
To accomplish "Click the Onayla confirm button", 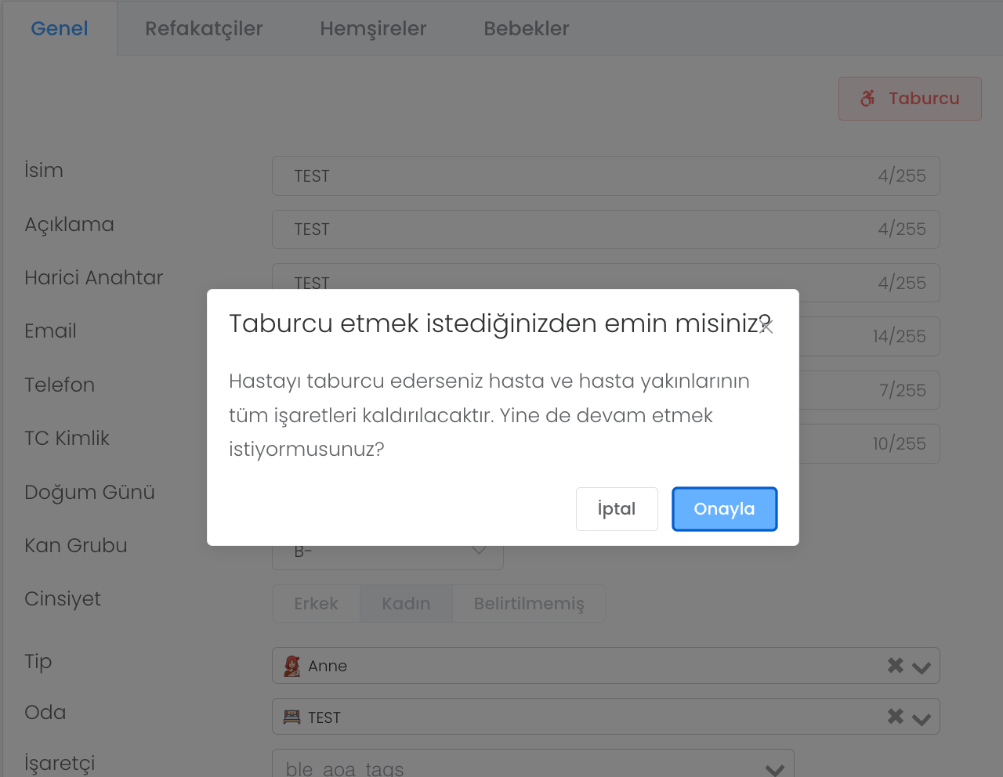I will pyautogui.click(x=724, y=509).
